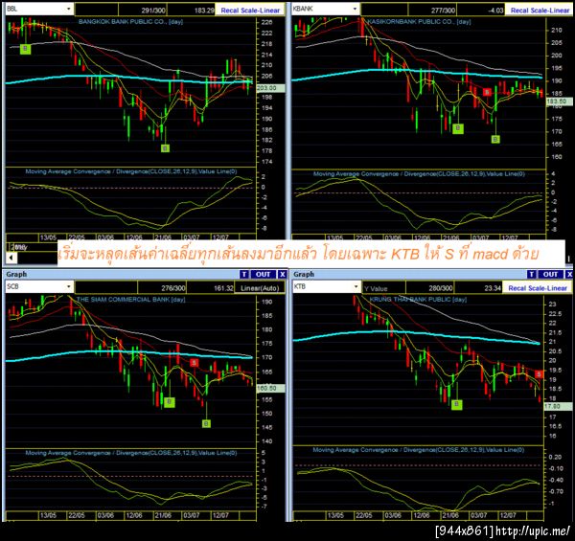Screen dimensions: 575x541
Task: Click the red S sell marker on SCB chart
Action: click(x=194, y=363)
